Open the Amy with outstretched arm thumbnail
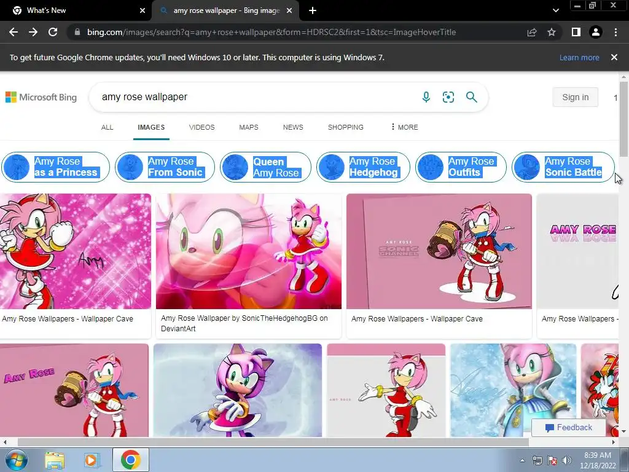The width and height of the screenshot is (629, 472). coord(386,390)
